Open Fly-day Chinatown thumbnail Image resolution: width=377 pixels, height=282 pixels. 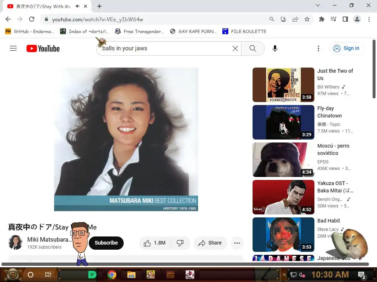coord(283,122)
